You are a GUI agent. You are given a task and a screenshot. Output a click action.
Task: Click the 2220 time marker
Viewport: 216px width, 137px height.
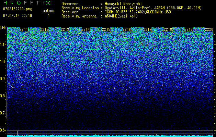click(209, 29)
